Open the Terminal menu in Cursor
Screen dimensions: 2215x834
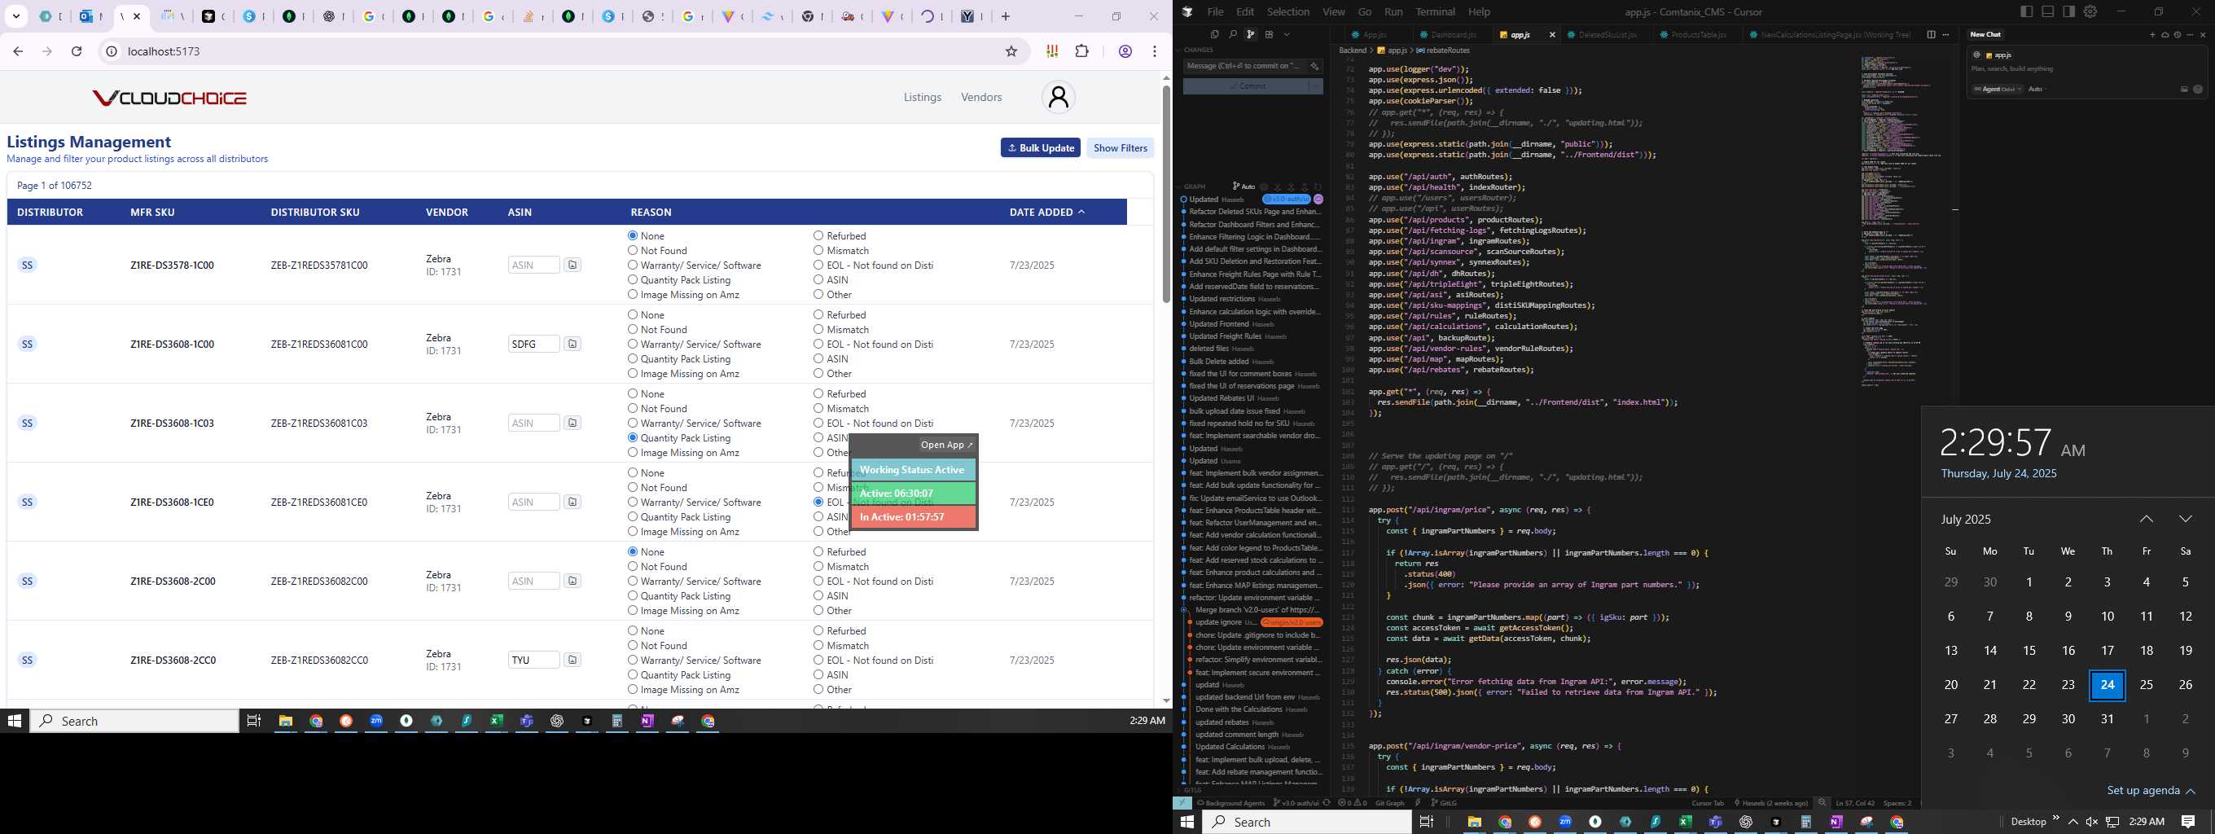click(1436, 12)
